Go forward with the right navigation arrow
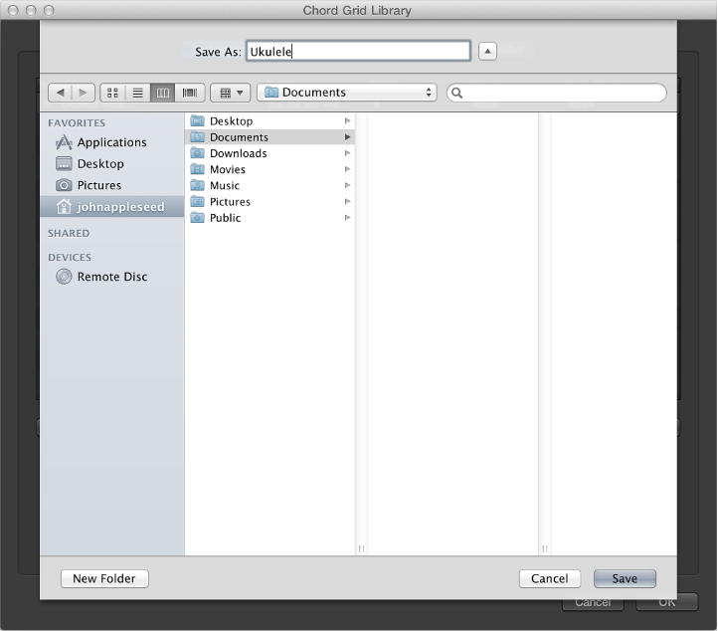Image resolution: width=718 pixels, height=631 pixels. click(83, 93)
